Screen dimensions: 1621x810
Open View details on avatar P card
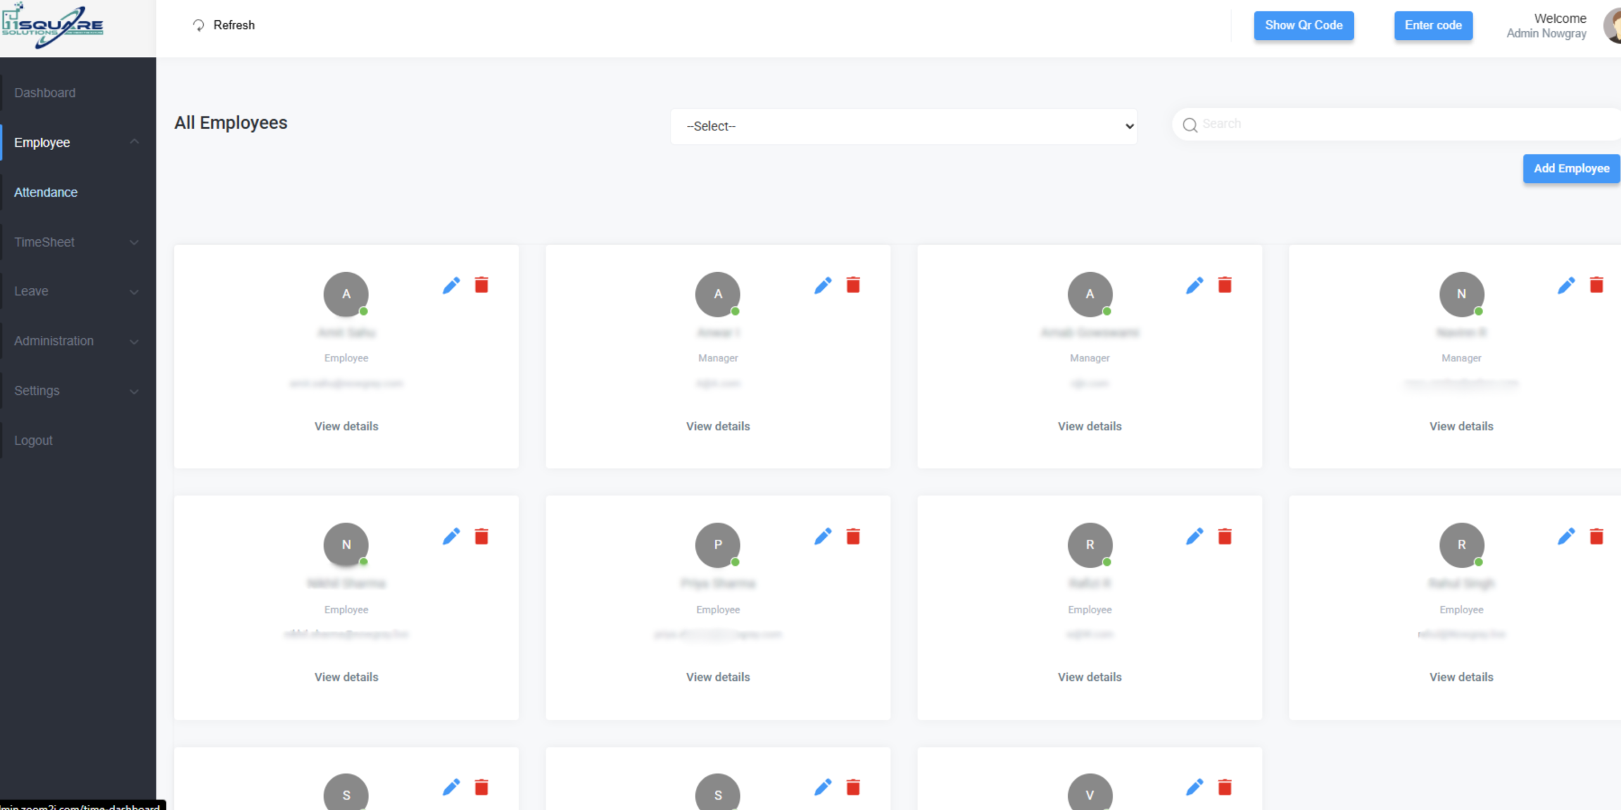pos(717,677)
